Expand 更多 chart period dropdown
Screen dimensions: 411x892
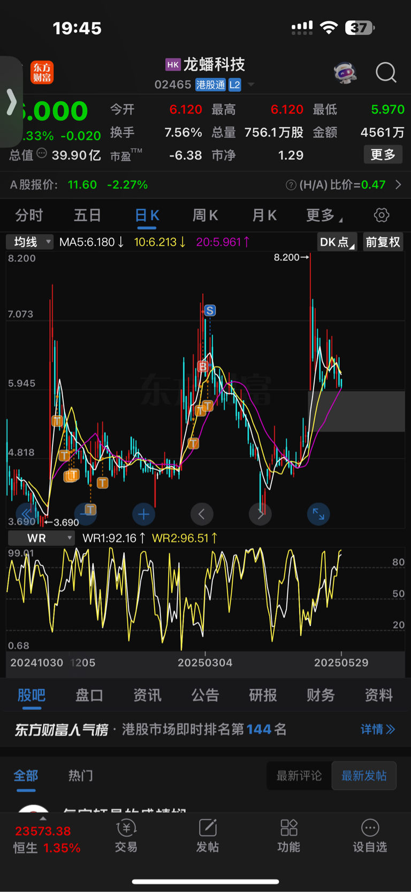[x=324, y=215]
